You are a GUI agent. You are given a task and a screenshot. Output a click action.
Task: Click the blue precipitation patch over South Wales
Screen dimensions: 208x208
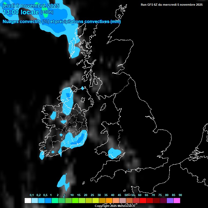click(x=114, y=153)
